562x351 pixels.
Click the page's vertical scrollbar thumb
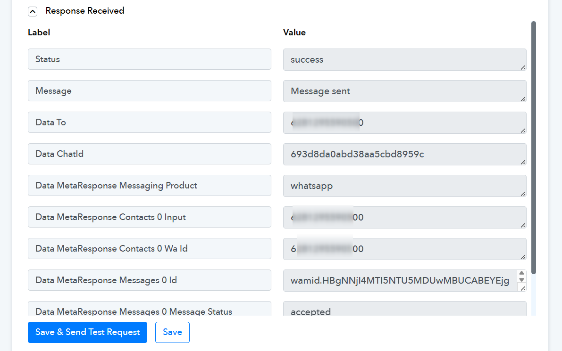point(534,146)
